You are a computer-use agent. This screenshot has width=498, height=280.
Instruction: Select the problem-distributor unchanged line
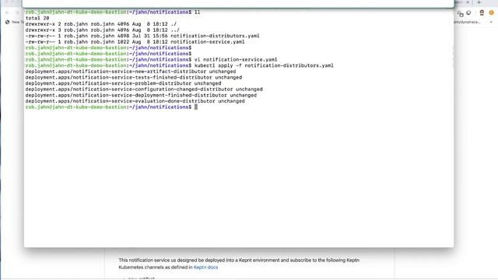pyautogui.click(x=123, y=83)
